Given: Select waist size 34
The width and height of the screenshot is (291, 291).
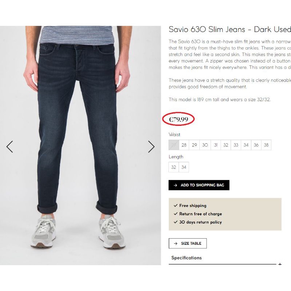Looking at the screenshot, I should [246, 145].
